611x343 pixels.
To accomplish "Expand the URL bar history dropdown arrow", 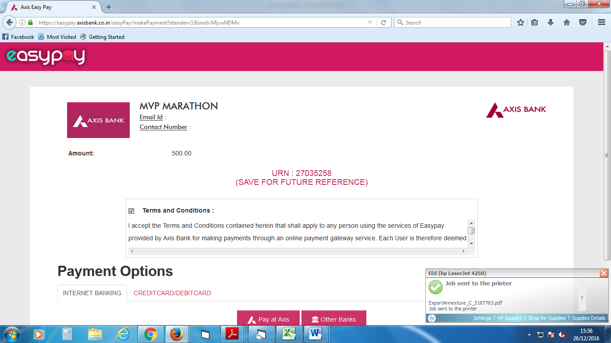I will click(370, 22).
